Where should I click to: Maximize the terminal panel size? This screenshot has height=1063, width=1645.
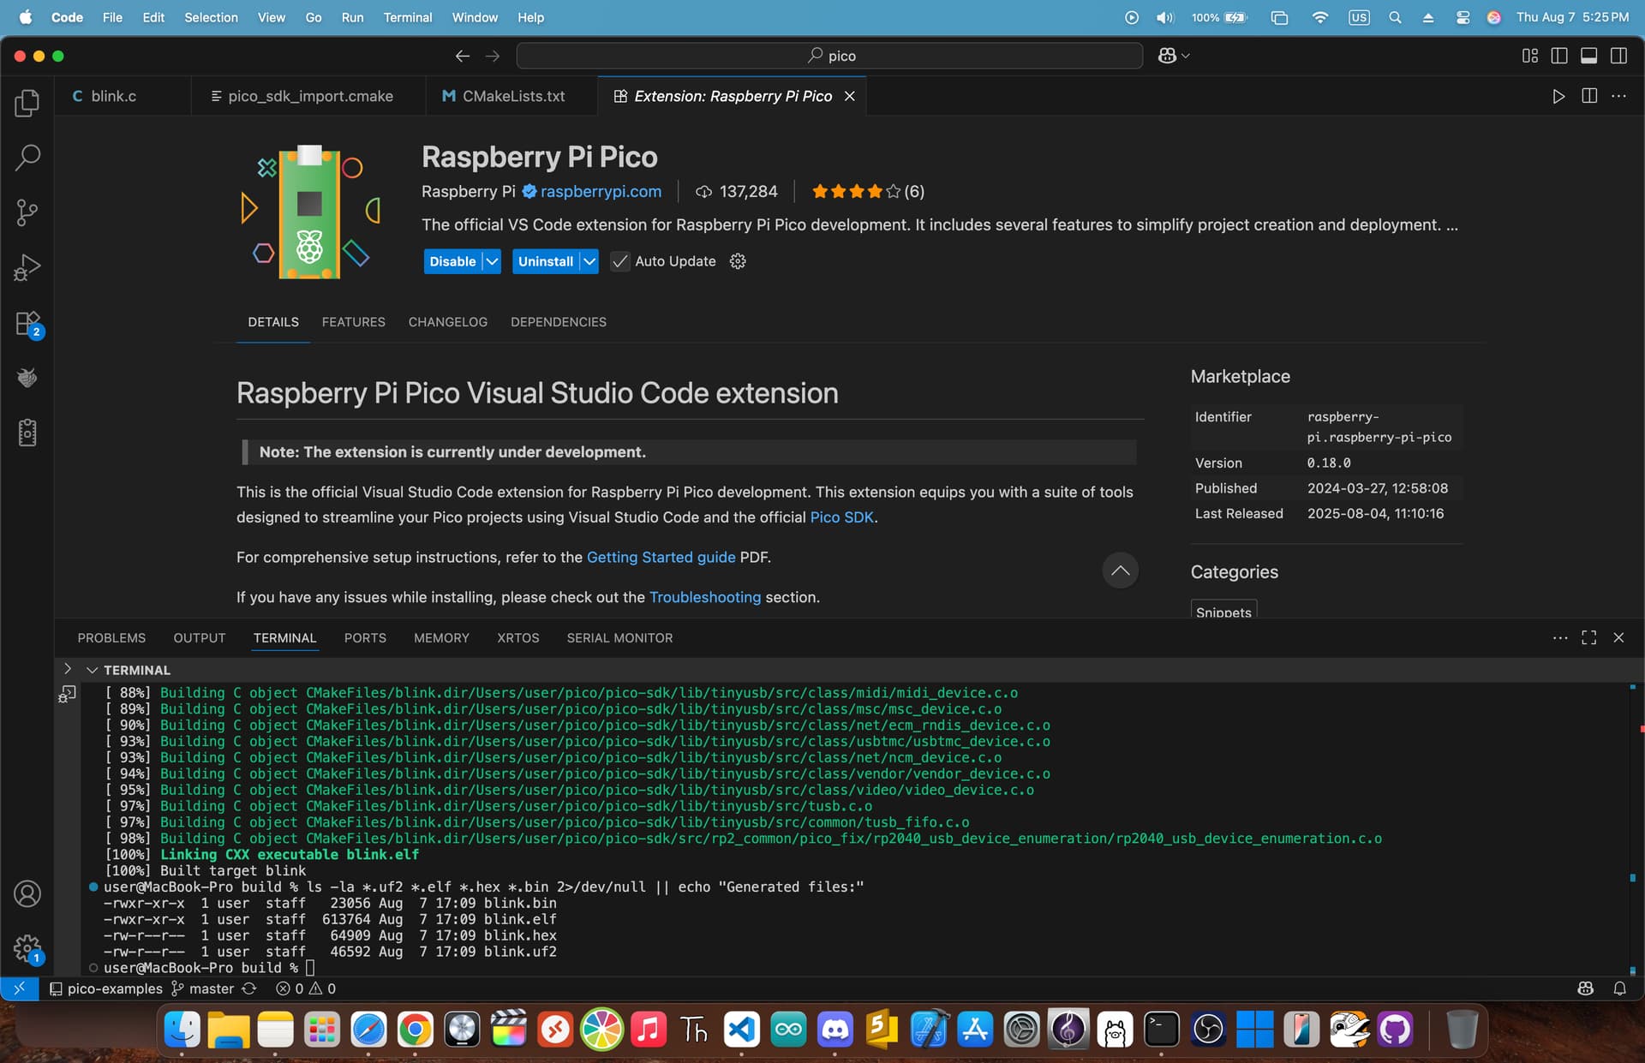click(x=1588, y=637)
